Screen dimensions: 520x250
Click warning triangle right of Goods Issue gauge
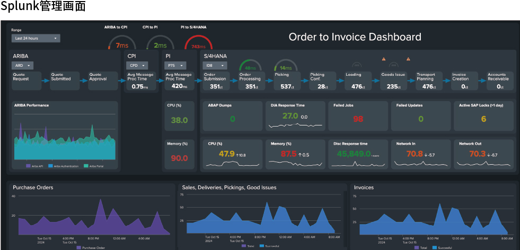(408, 59)
